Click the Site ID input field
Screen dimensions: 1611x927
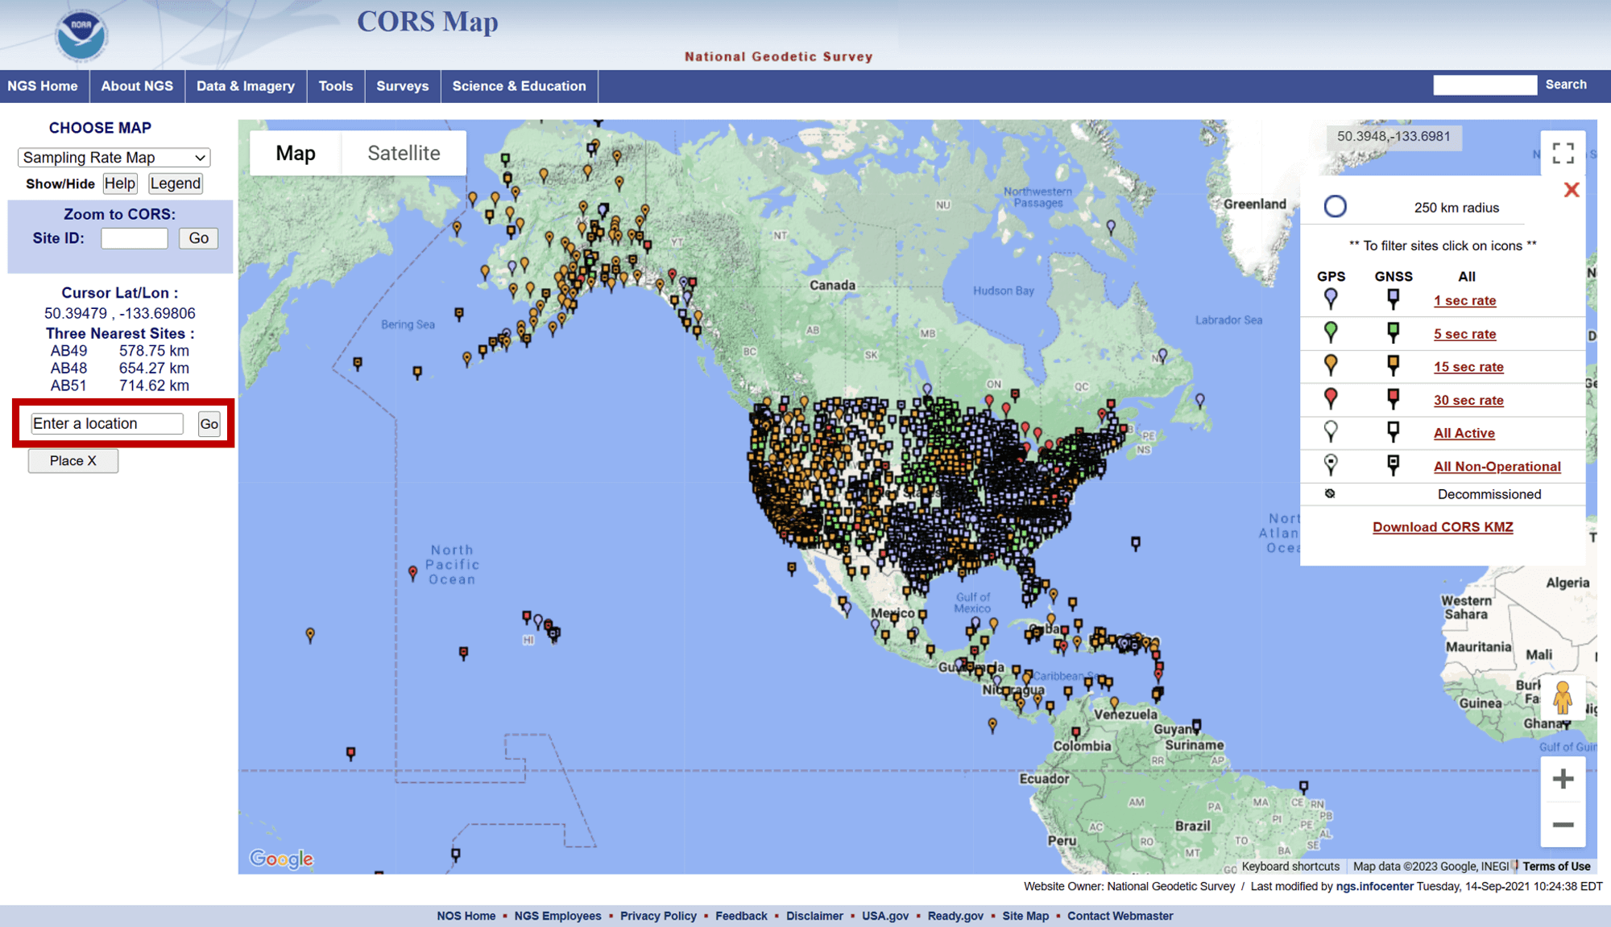[135, 238]
